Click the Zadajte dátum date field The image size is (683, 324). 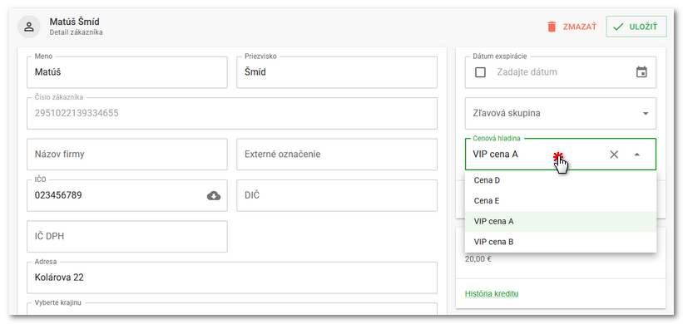pos(562,72)
